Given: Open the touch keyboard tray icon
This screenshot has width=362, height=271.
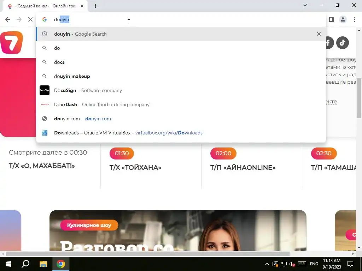Looking at the screenshot, I should point(302,264).
